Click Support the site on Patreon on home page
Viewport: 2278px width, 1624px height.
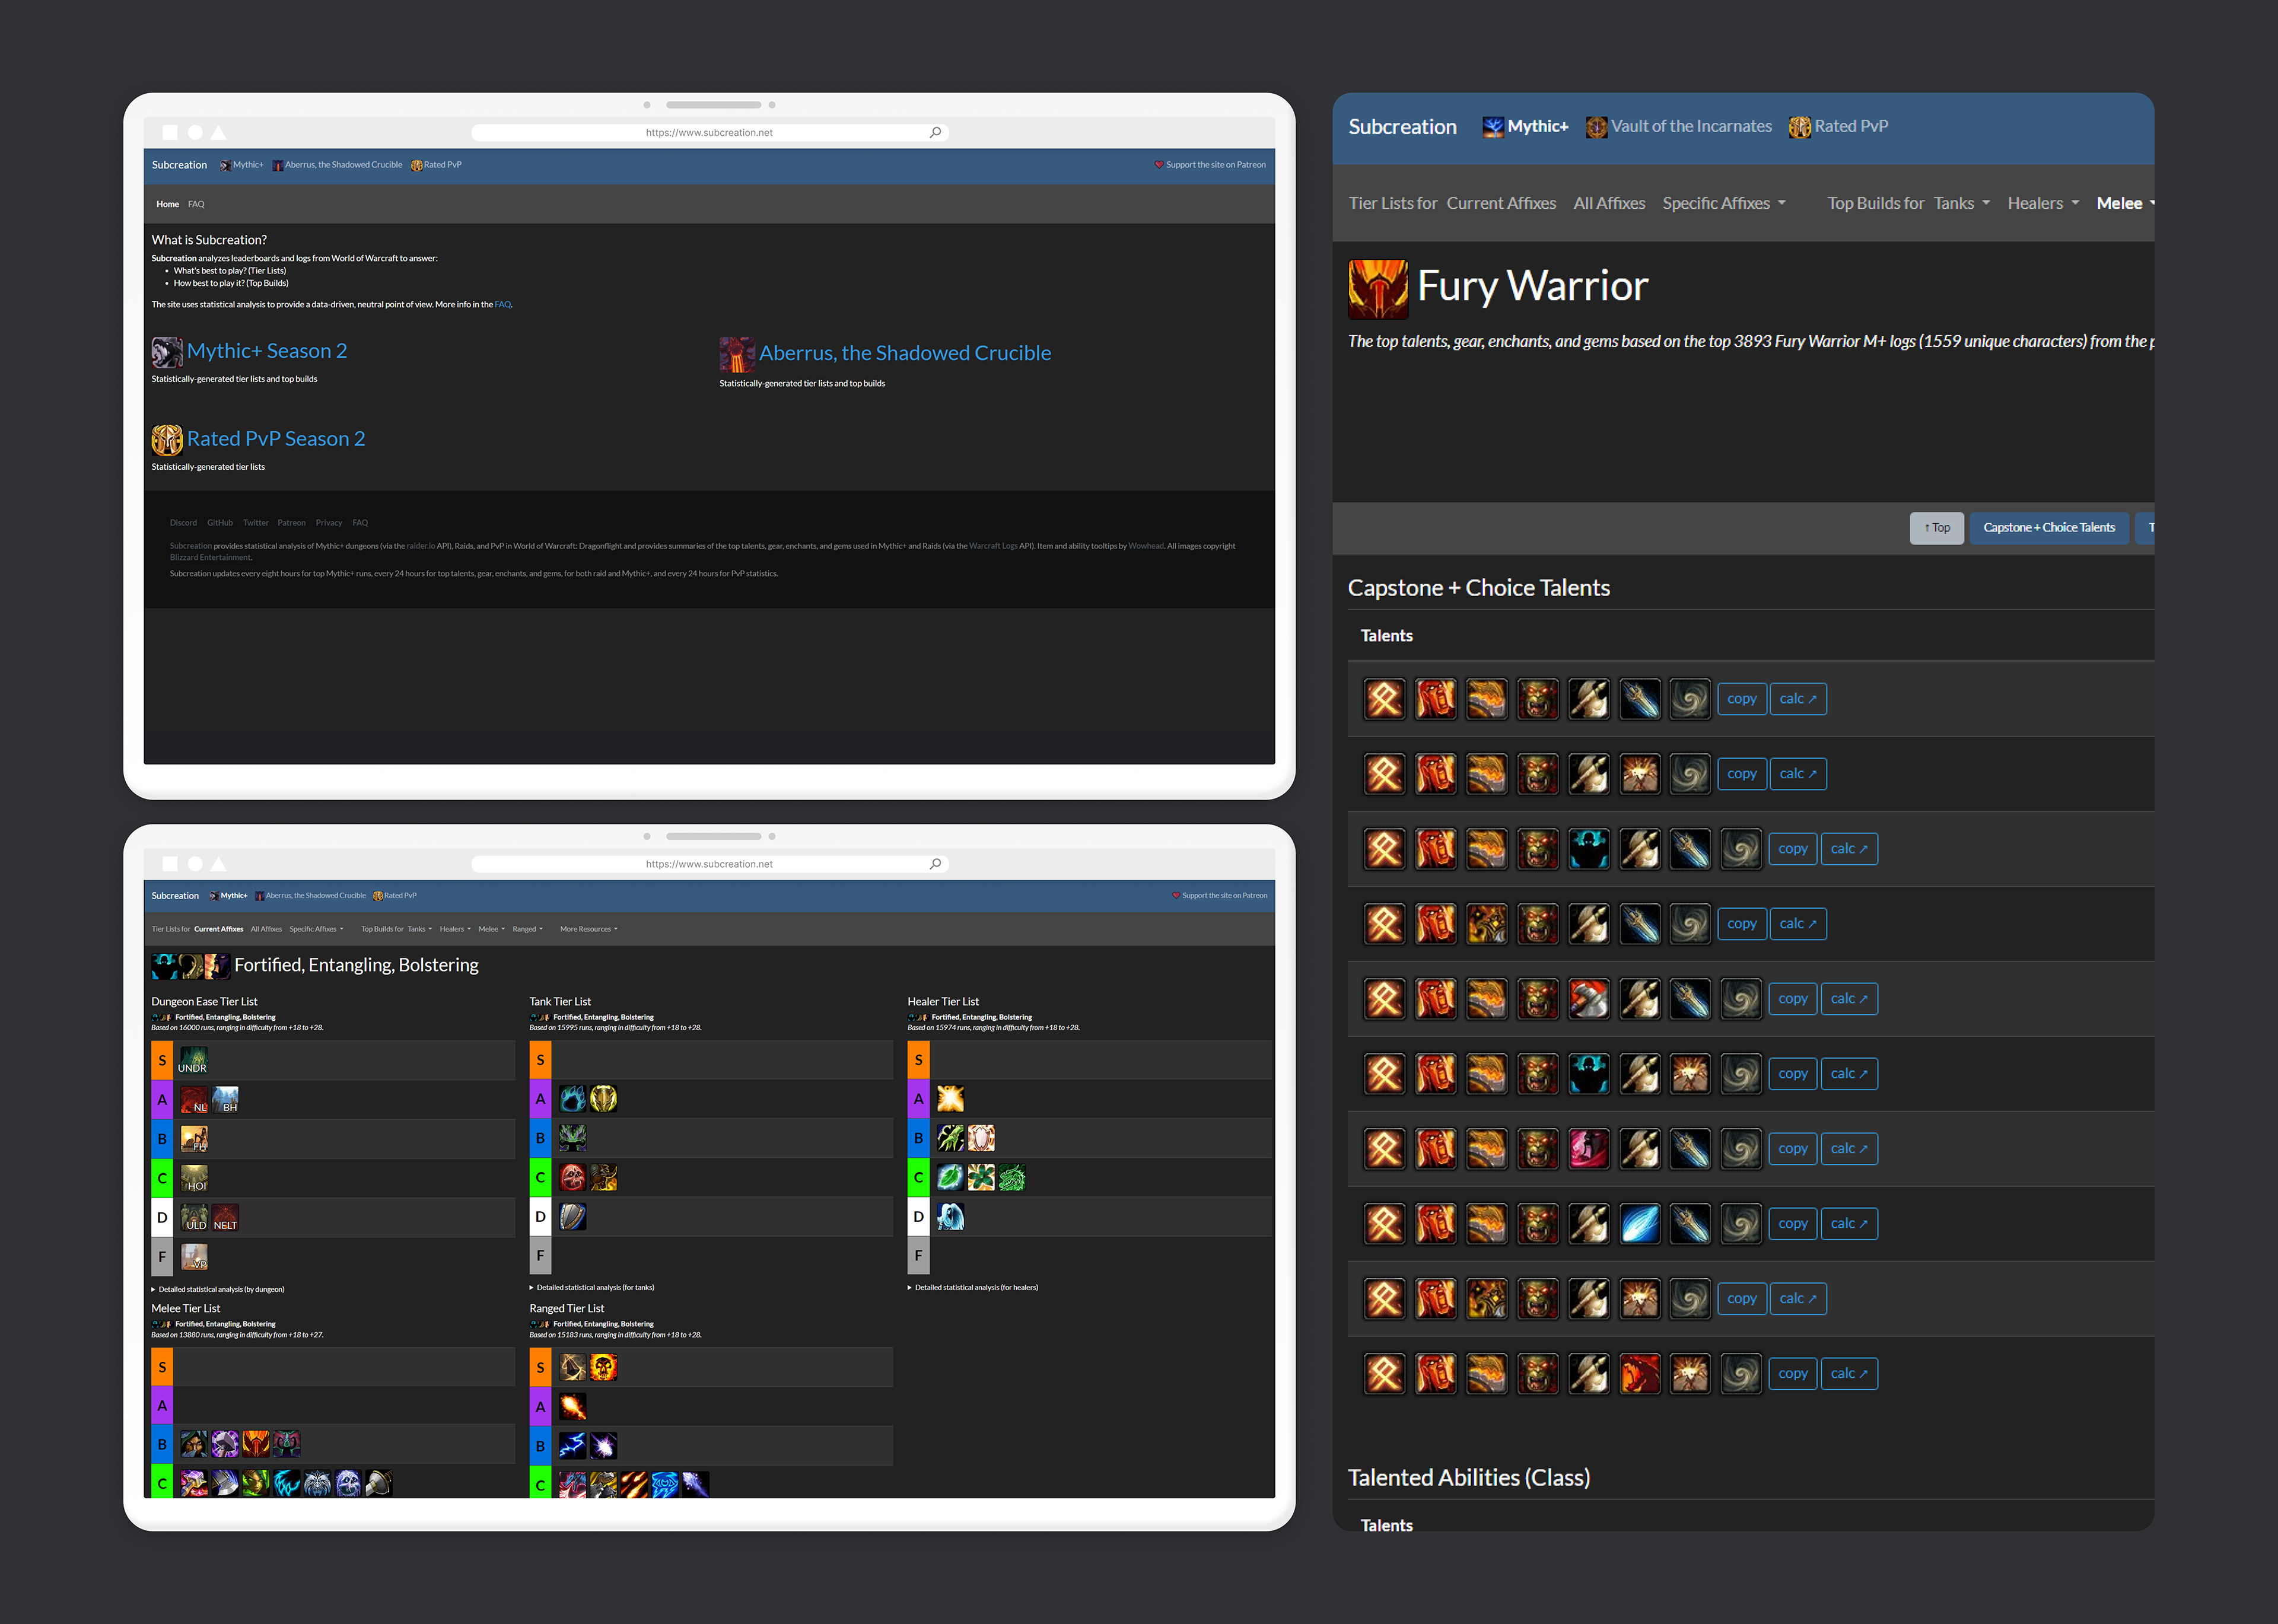1210,165
